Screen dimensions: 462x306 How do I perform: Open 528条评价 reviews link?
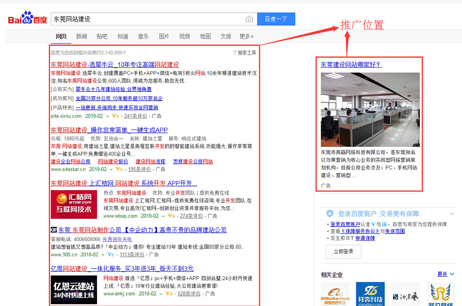click(x=189, y=294)
